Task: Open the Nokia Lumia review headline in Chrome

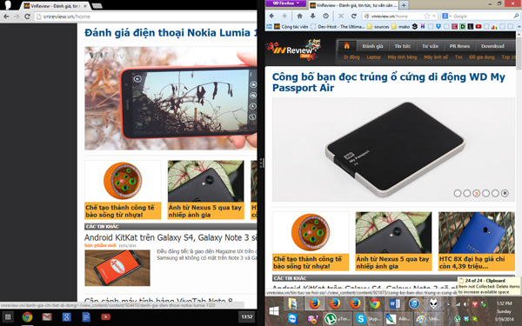Action: click(x=171, y=33)
